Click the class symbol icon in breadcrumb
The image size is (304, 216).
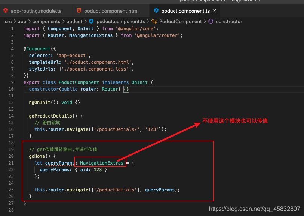pos(154,21)
